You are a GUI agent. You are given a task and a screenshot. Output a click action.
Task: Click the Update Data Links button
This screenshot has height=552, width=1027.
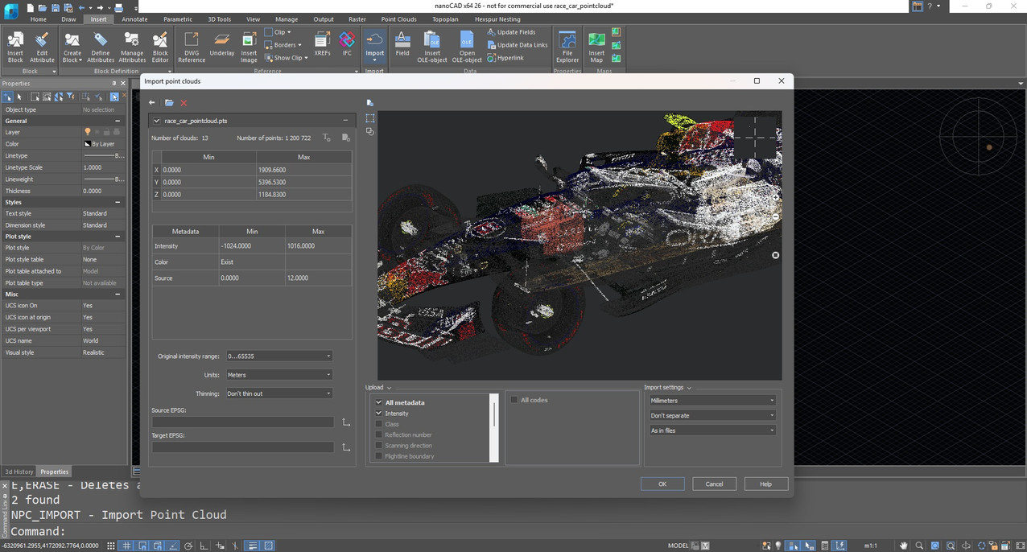tap(517, 45)
